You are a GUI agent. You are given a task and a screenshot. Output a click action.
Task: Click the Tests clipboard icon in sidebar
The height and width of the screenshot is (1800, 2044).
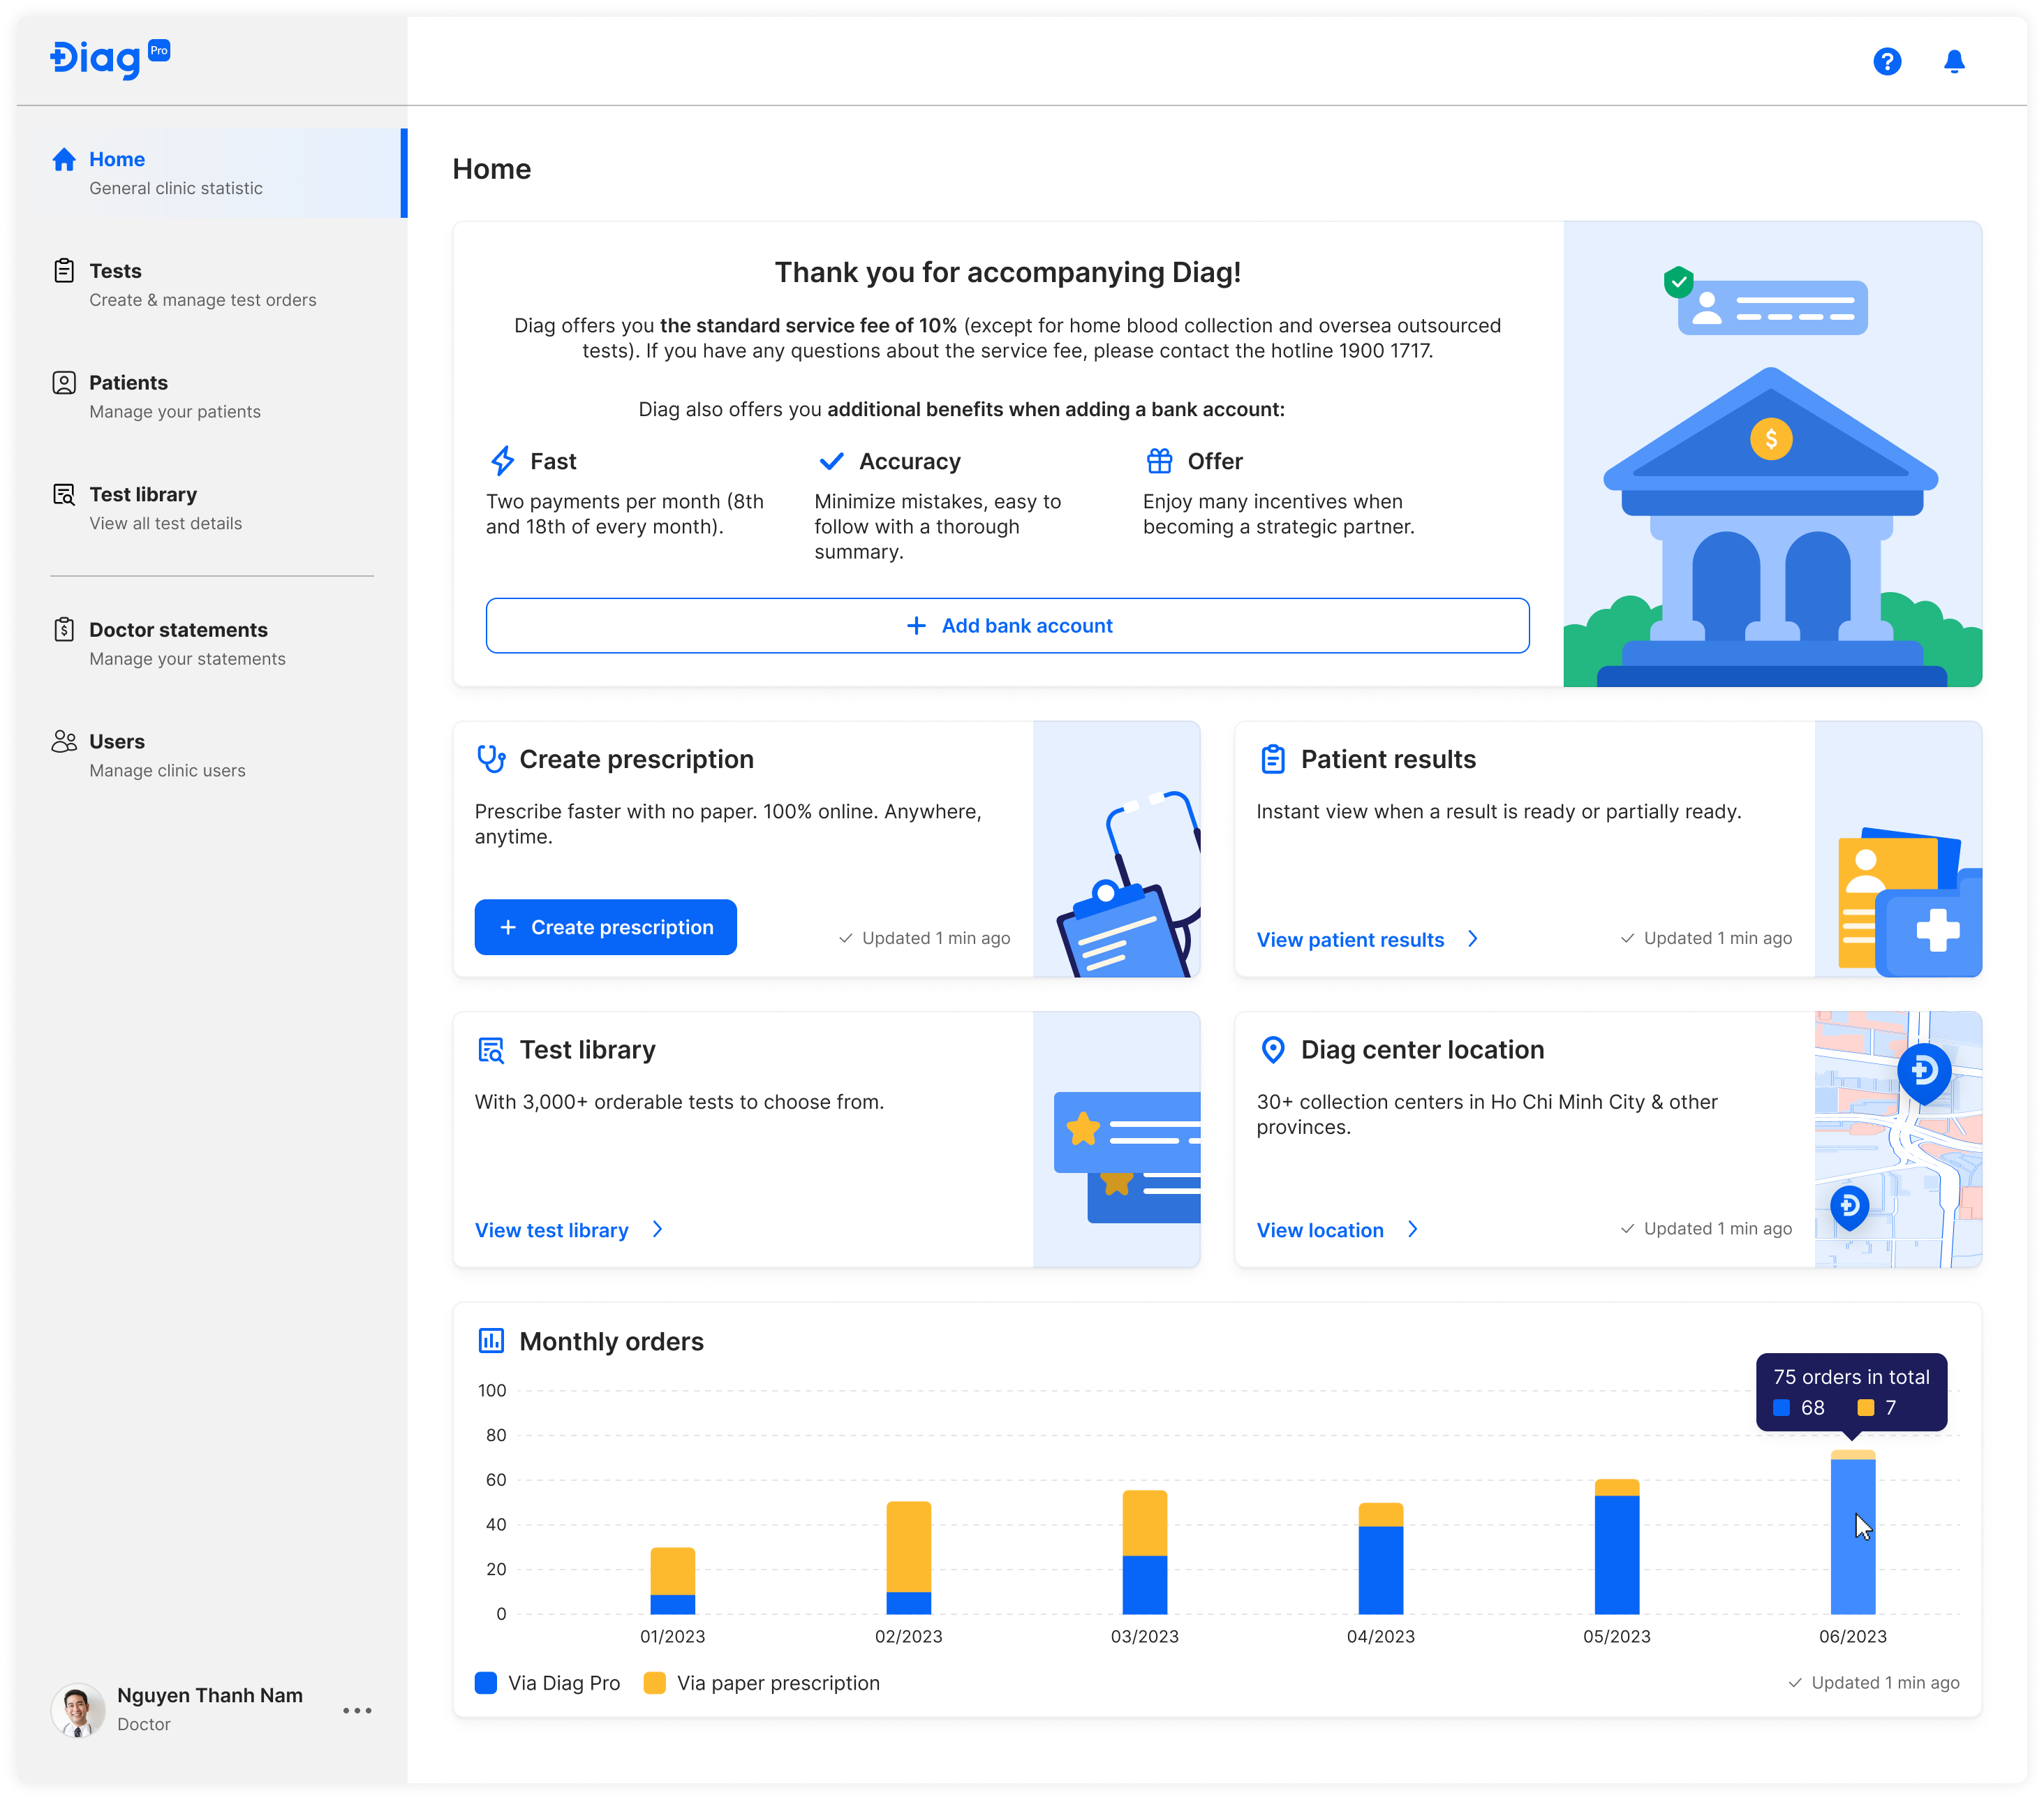pos(64,271)
